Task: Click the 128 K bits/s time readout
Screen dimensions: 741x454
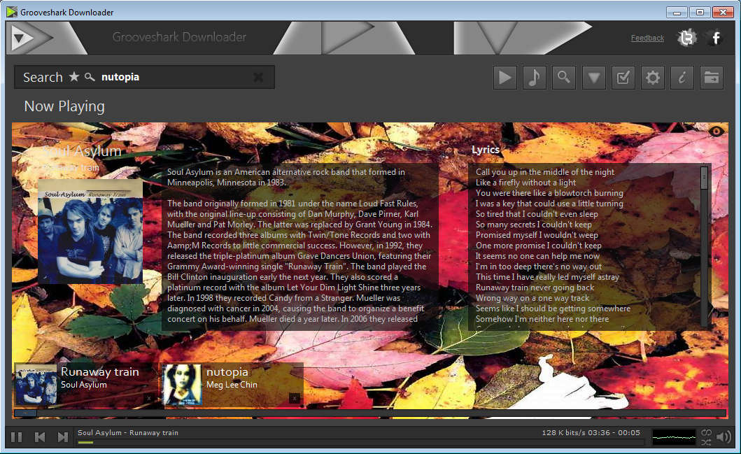Action: tap(591, 432)
